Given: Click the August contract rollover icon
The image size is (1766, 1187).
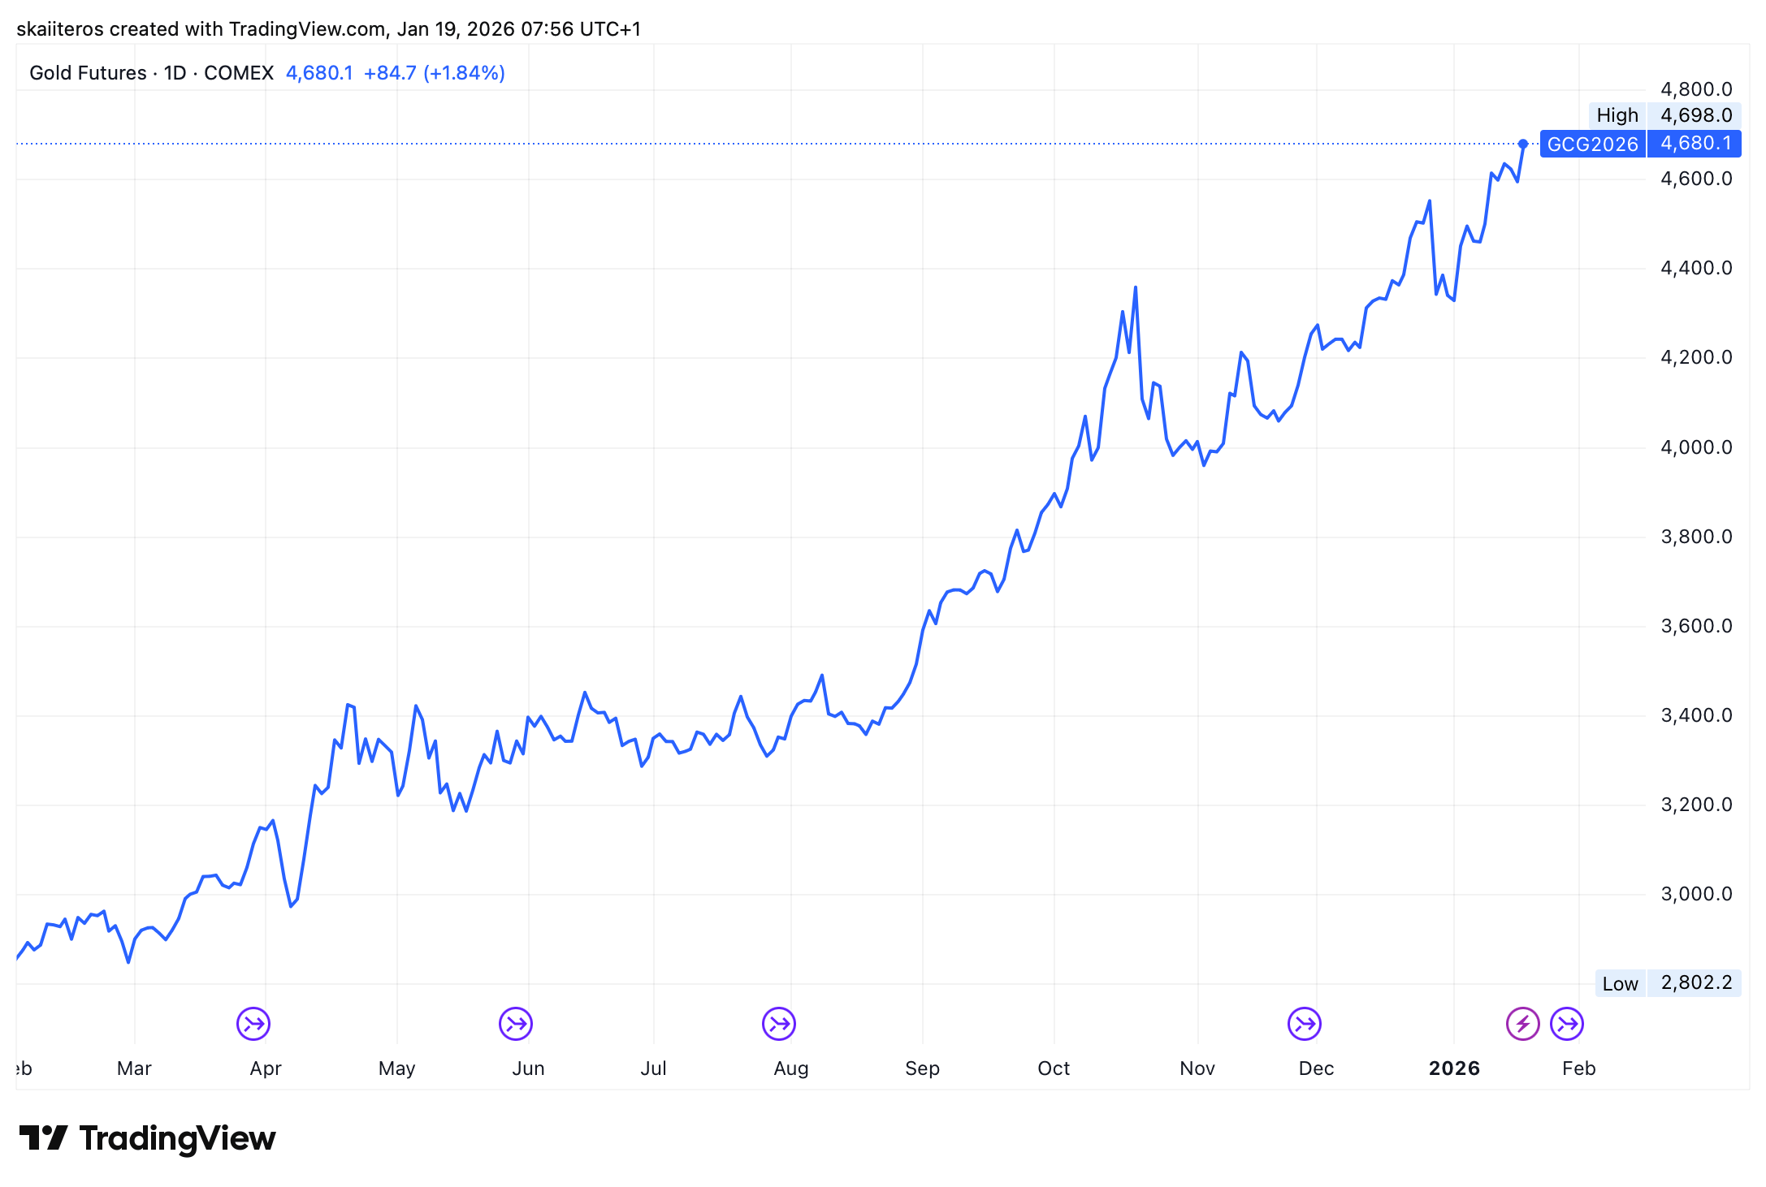Looking at the screenshot, I should [779, 1023].
